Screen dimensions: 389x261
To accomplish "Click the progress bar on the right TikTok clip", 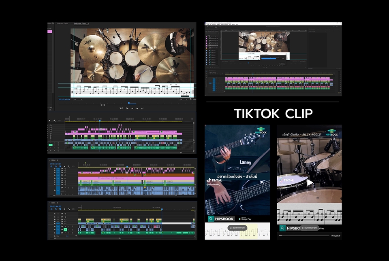I will 304,236.
